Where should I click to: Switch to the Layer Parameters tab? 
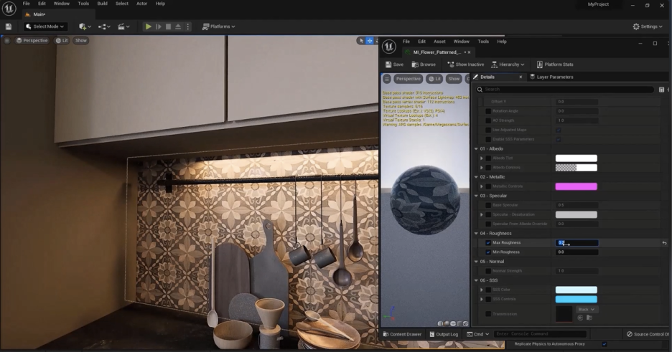551,77
